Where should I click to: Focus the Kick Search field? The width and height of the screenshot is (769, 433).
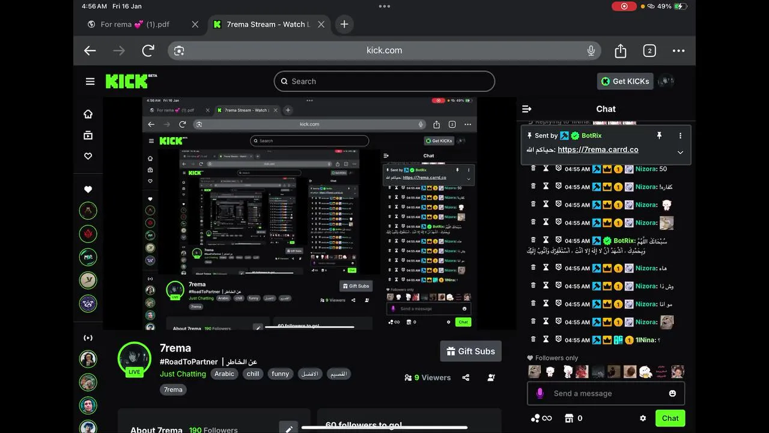click(x=384, y=81)
